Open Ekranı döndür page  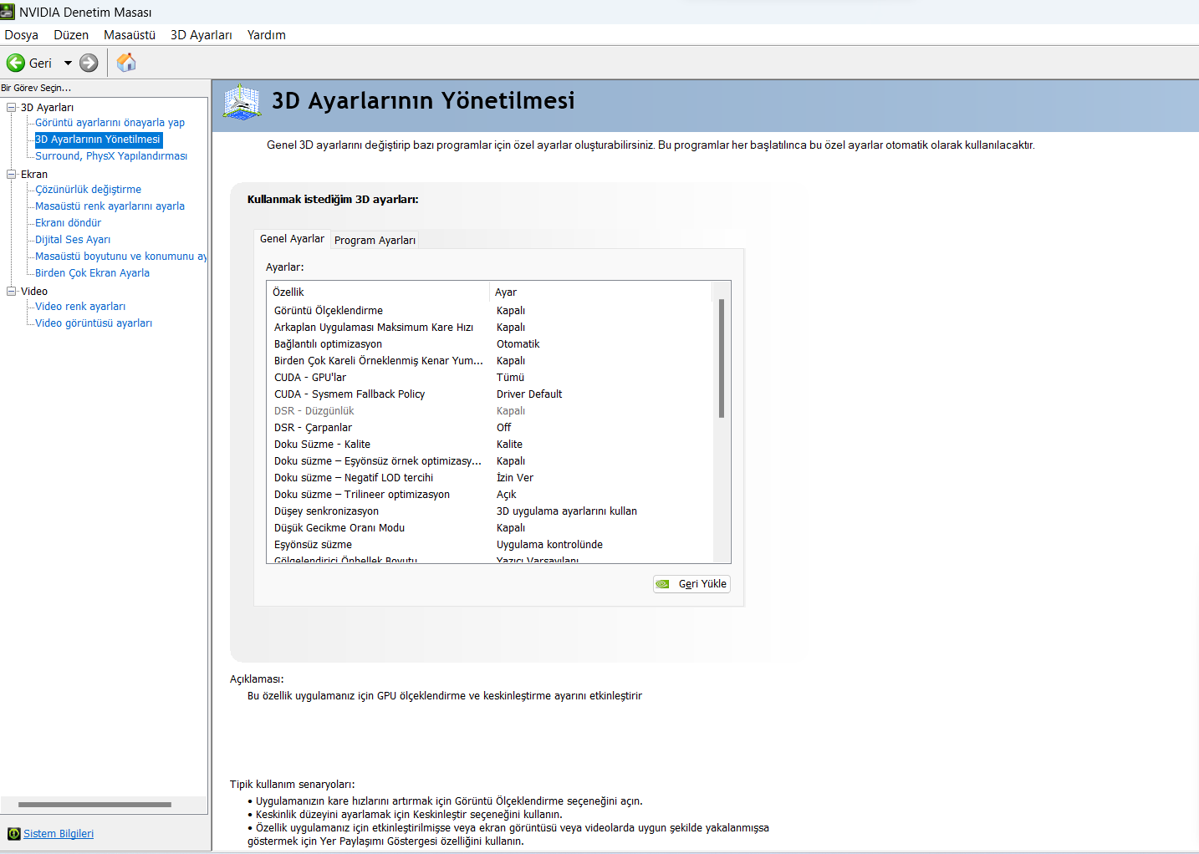68,223
